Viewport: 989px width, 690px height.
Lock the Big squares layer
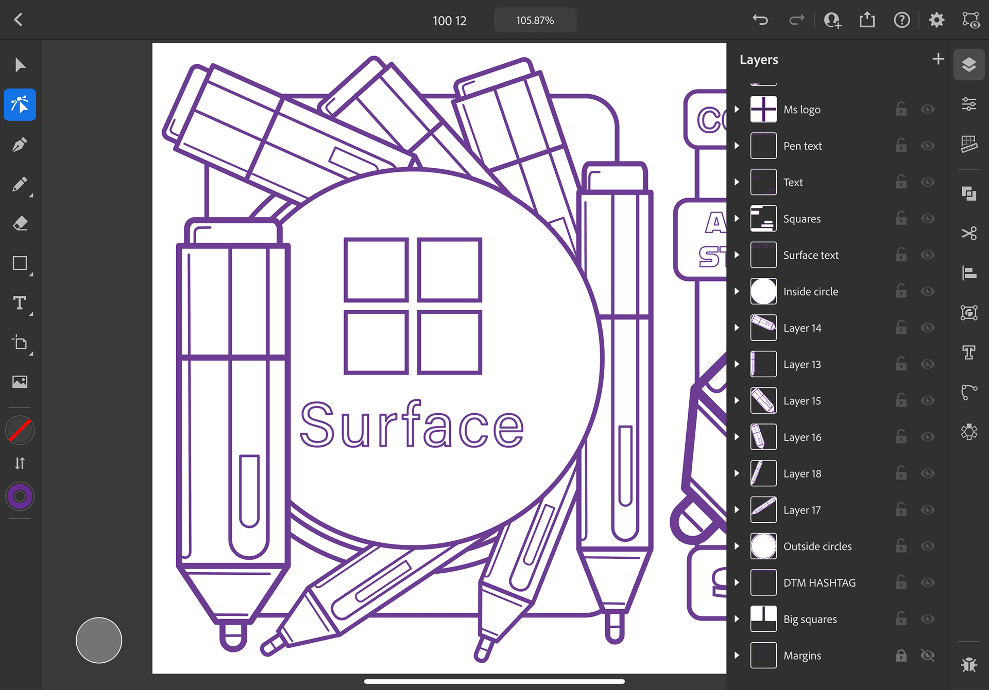tap(901, 618)
